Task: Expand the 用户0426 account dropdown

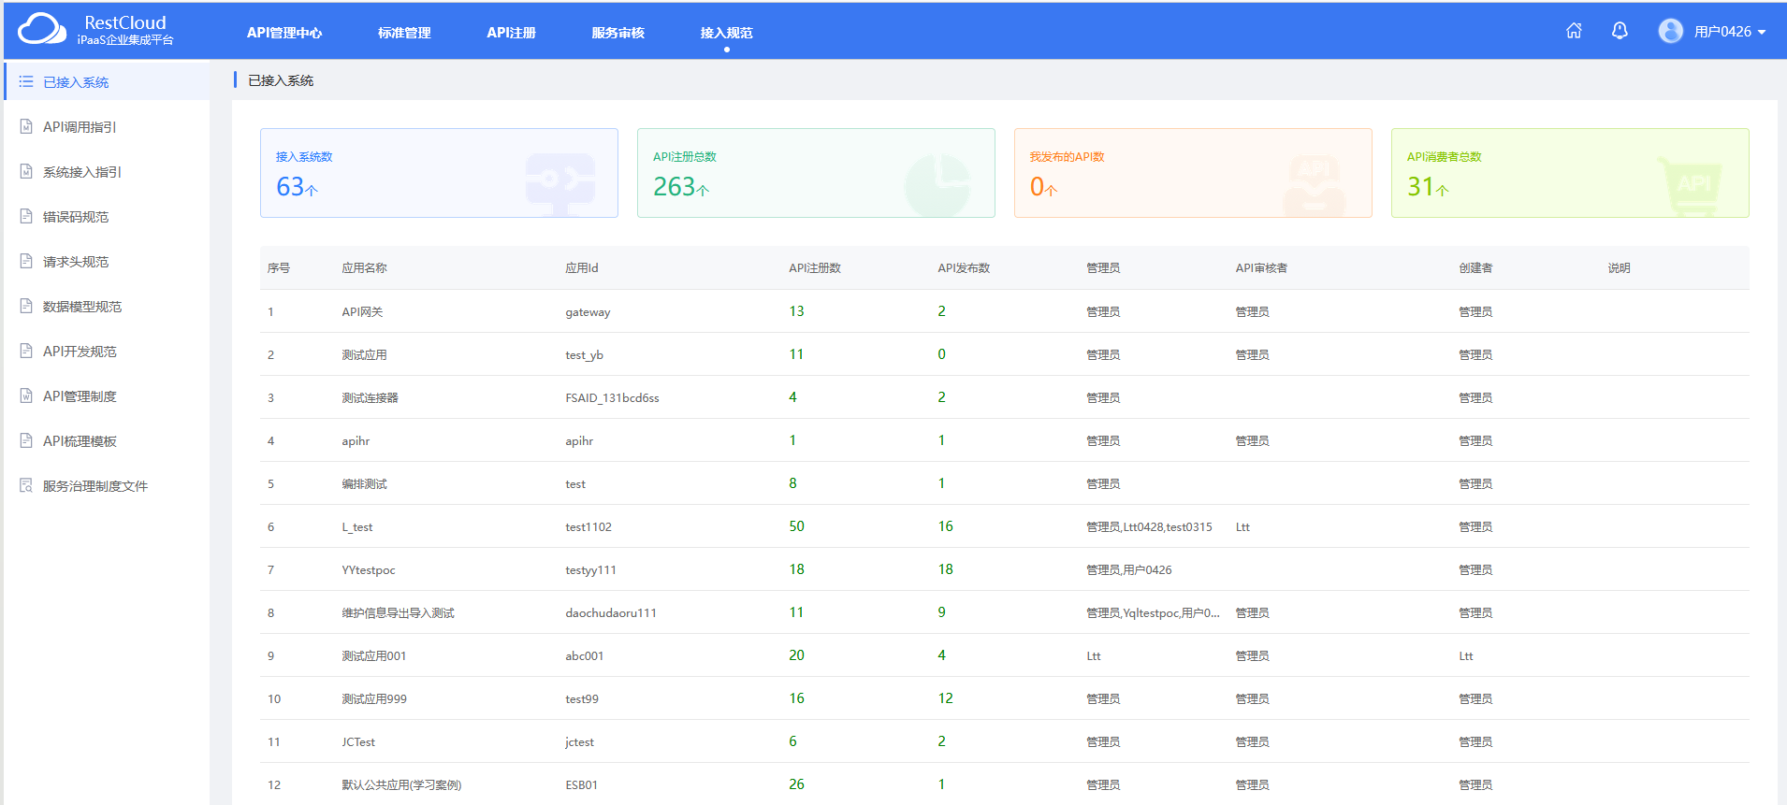Action: tap(1730, 32)
